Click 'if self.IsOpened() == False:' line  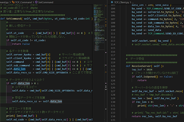coord(152,77)
